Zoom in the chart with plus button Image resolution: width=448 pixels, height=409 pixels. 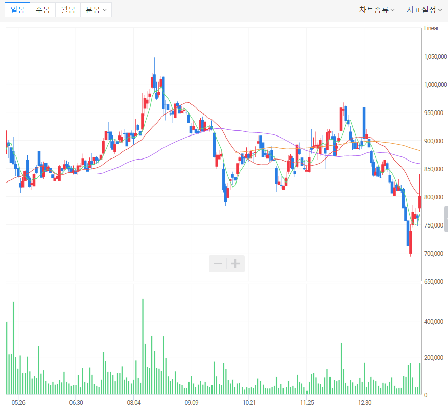[235, 263]
